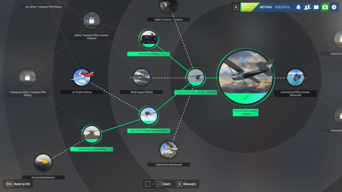Click the Commercial Pilot License - Airplane label
342x192 pixels.
tap(196, 92)
